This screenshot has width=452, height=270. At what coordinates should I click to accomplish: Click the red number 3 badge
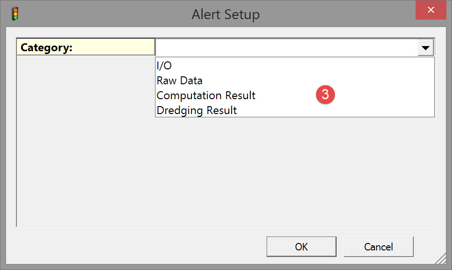tap(325, 94)
